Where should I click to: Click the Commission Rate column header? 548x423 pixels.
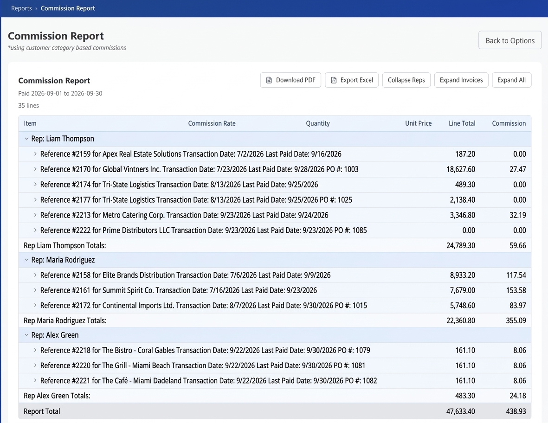pos(212,123)
